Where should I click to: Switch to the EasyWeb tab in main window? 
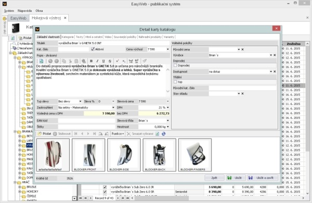click(18, 18)
